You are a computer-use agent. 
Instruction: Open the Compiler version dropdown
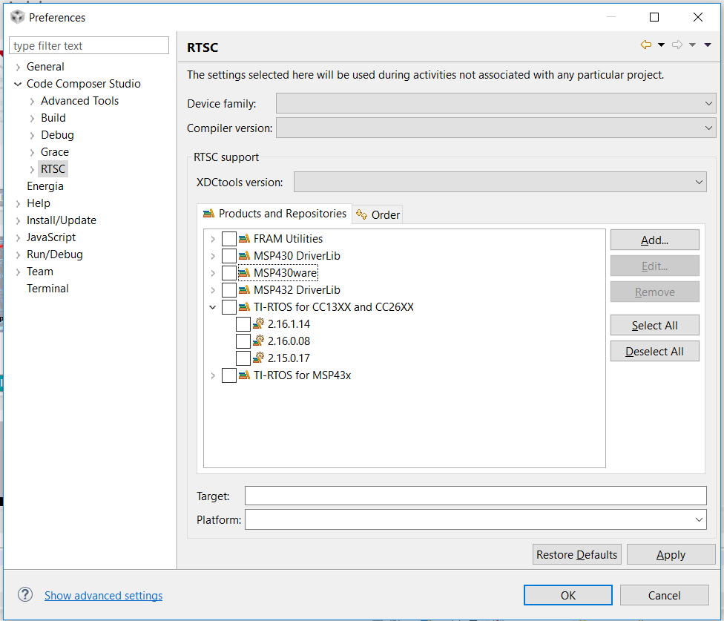tap(496, 128)
